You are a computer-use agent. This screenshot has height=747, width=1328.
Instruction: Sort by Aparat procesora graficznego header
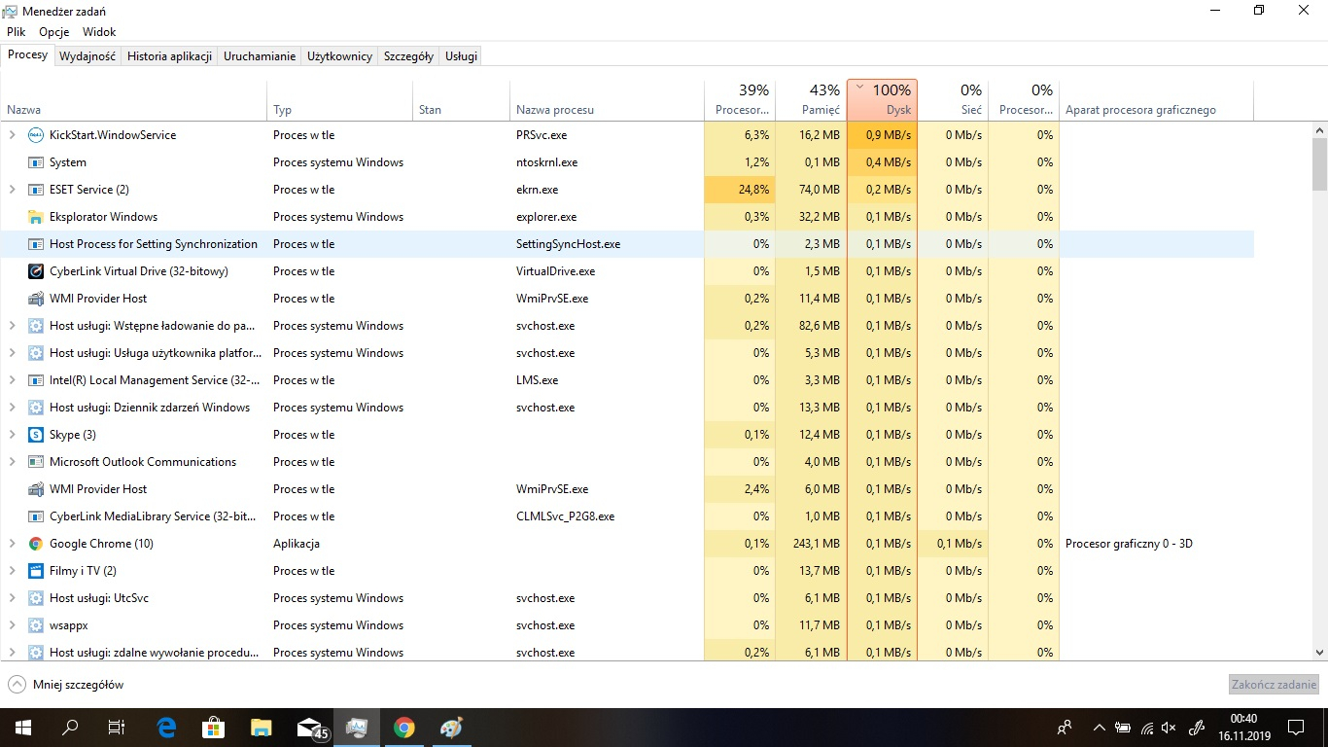coord(1156,99)
